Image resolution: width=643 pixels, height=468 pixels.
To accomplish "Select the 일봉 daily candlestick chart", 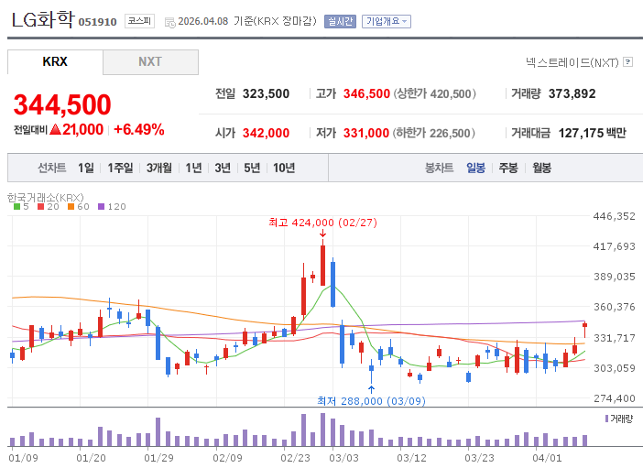I will pos(475,168).
